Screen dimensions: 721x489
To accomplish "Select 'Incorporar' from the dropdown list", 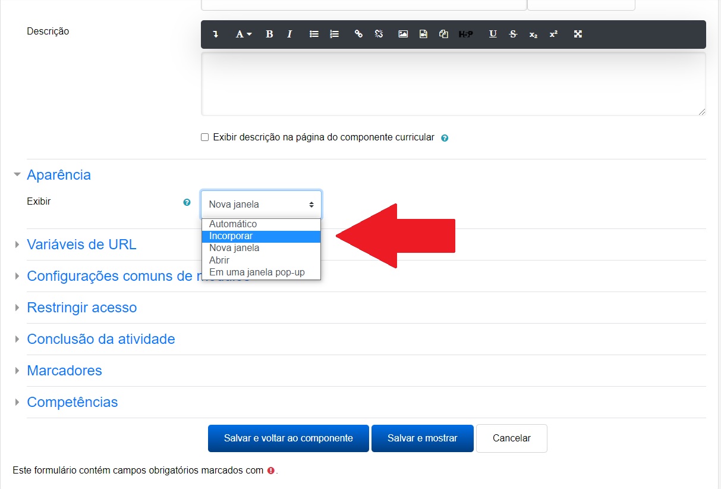I will (x=231, y=236).
